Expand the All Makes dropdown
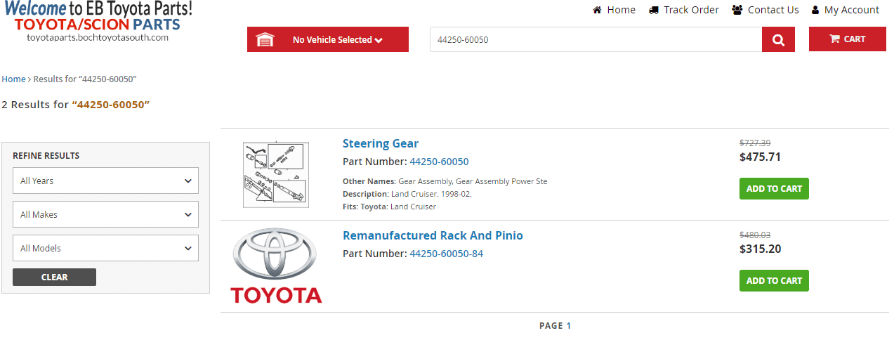The image size is (894, 340). (x=105, y=214)
